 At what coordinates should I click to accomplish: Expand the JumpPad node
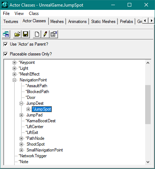pyautogui.click(x=21, y=115)
